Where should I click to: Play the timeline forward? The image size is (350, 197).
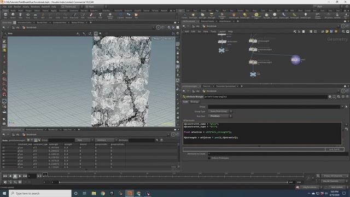(x=20, y=176)
